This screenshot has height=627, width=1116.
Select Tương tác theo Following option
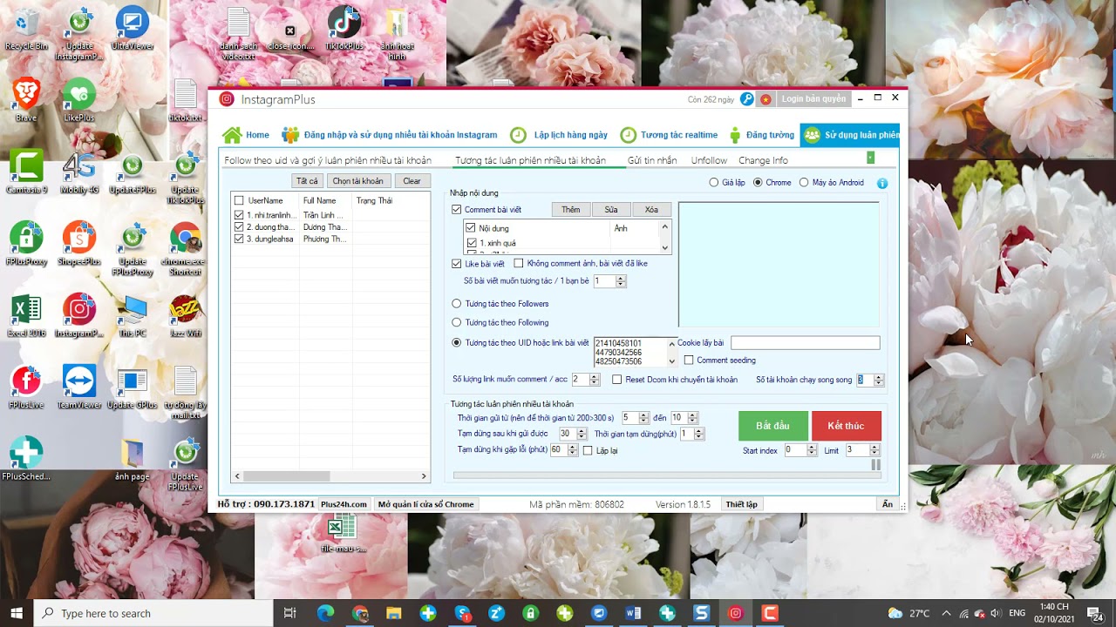point(456,323)
